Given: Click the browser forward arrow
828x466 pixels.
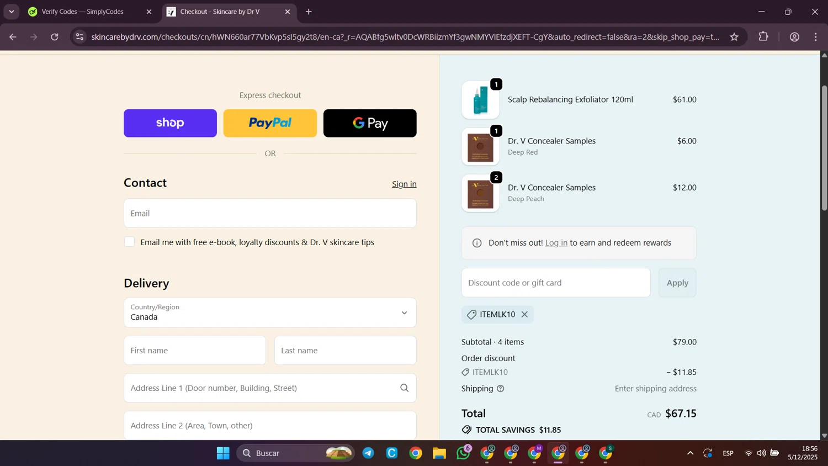Looking at the screenshot, I should (34, 37).
